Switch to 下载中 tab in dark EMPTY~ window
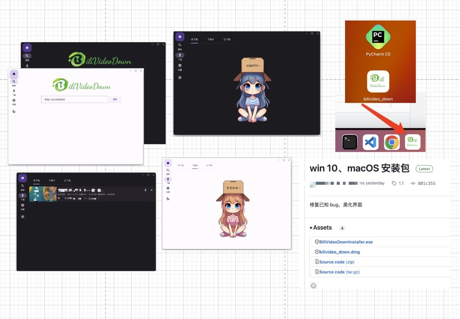 (x=211, y=39)
